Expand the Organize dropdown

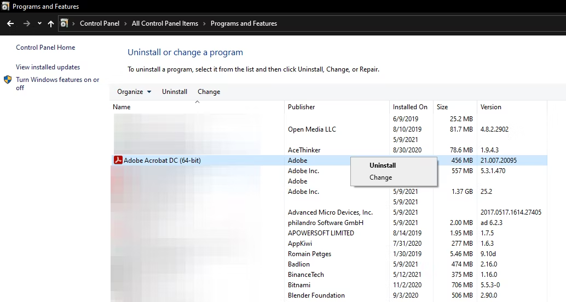click(x=134, y=92)
